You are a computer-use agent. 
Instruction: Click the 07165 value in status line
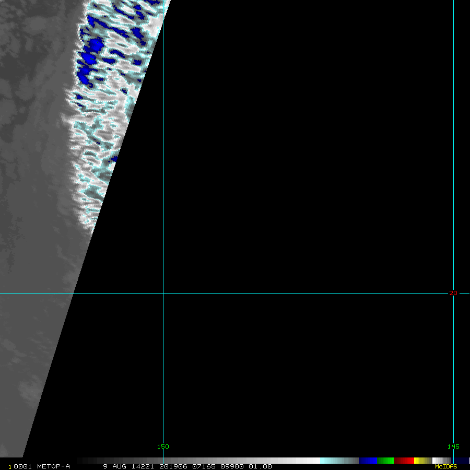pyautogui.click(x=202, y=466)
